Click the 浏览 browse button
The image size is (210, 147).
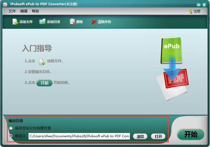click(x=140, y=136)
